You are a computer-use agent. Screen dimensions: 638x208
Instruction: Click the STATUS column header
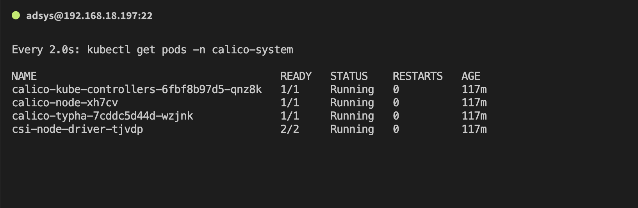(349, 76)
